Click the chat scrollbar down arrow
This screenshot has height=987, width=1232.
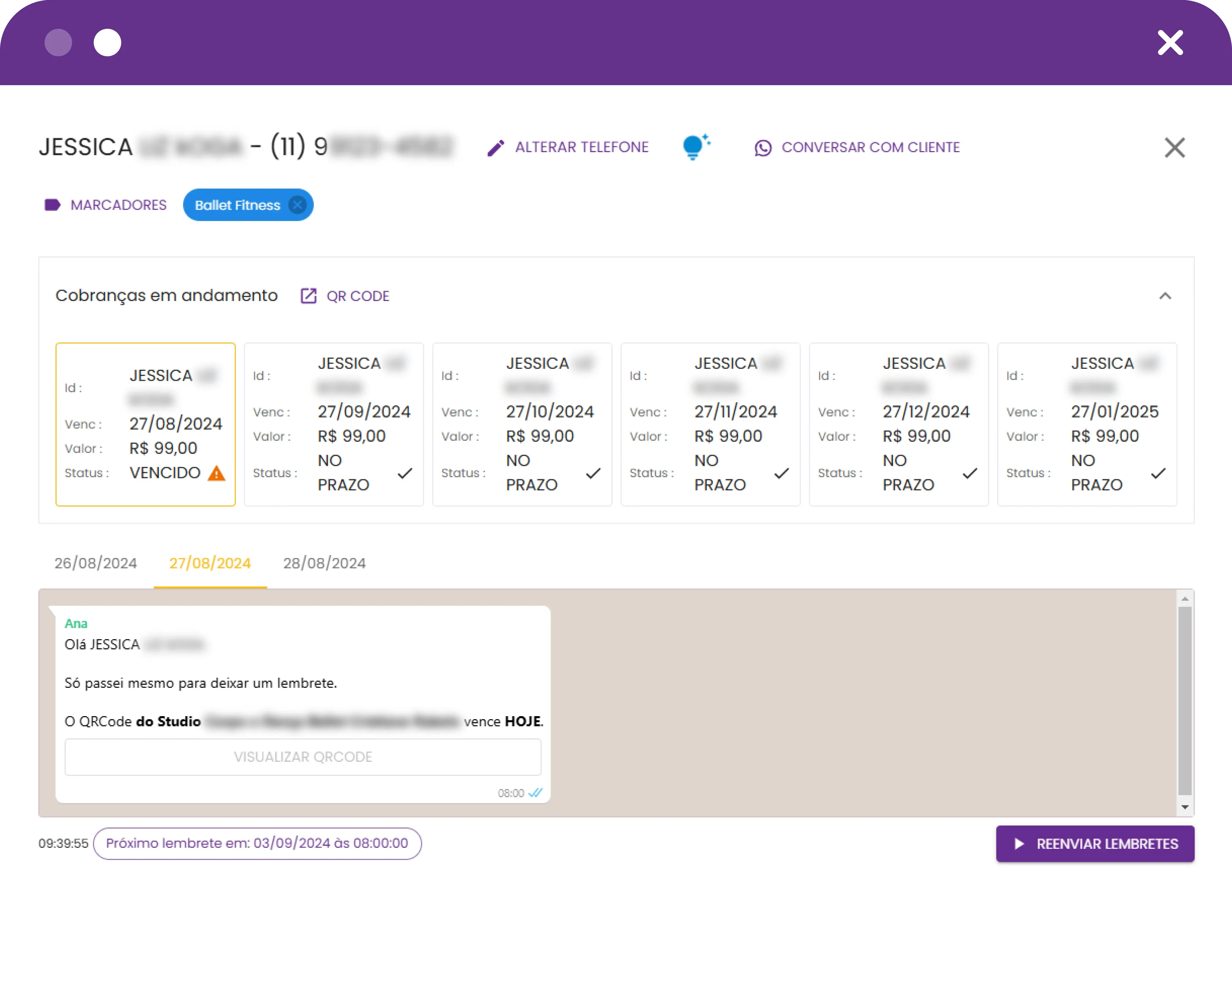tap(1184, 807)
